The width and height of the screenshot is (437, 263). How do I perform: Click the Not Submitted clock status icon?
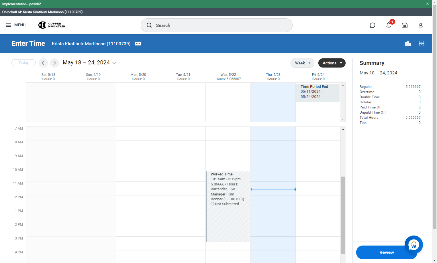pyautogui.click(x=212, y=204)
